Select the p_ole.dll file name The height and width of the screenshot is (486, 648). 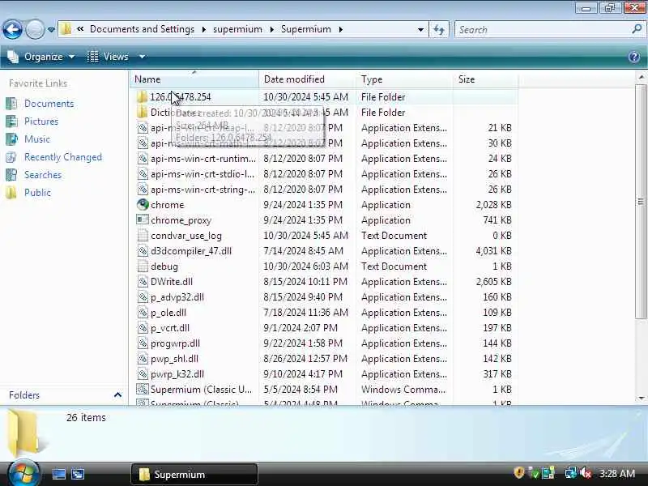tap(168, 313)
